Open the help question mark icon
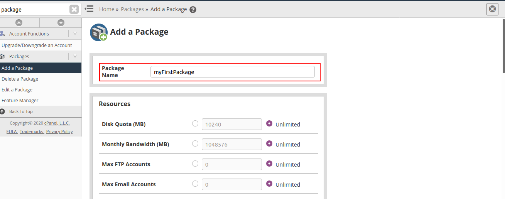 193,10
